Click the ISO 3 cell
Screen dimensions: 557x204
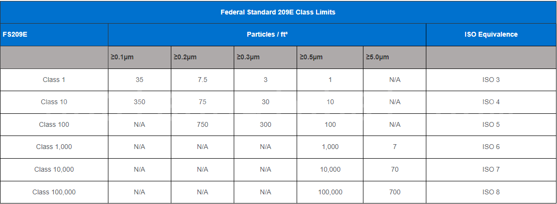491,80
